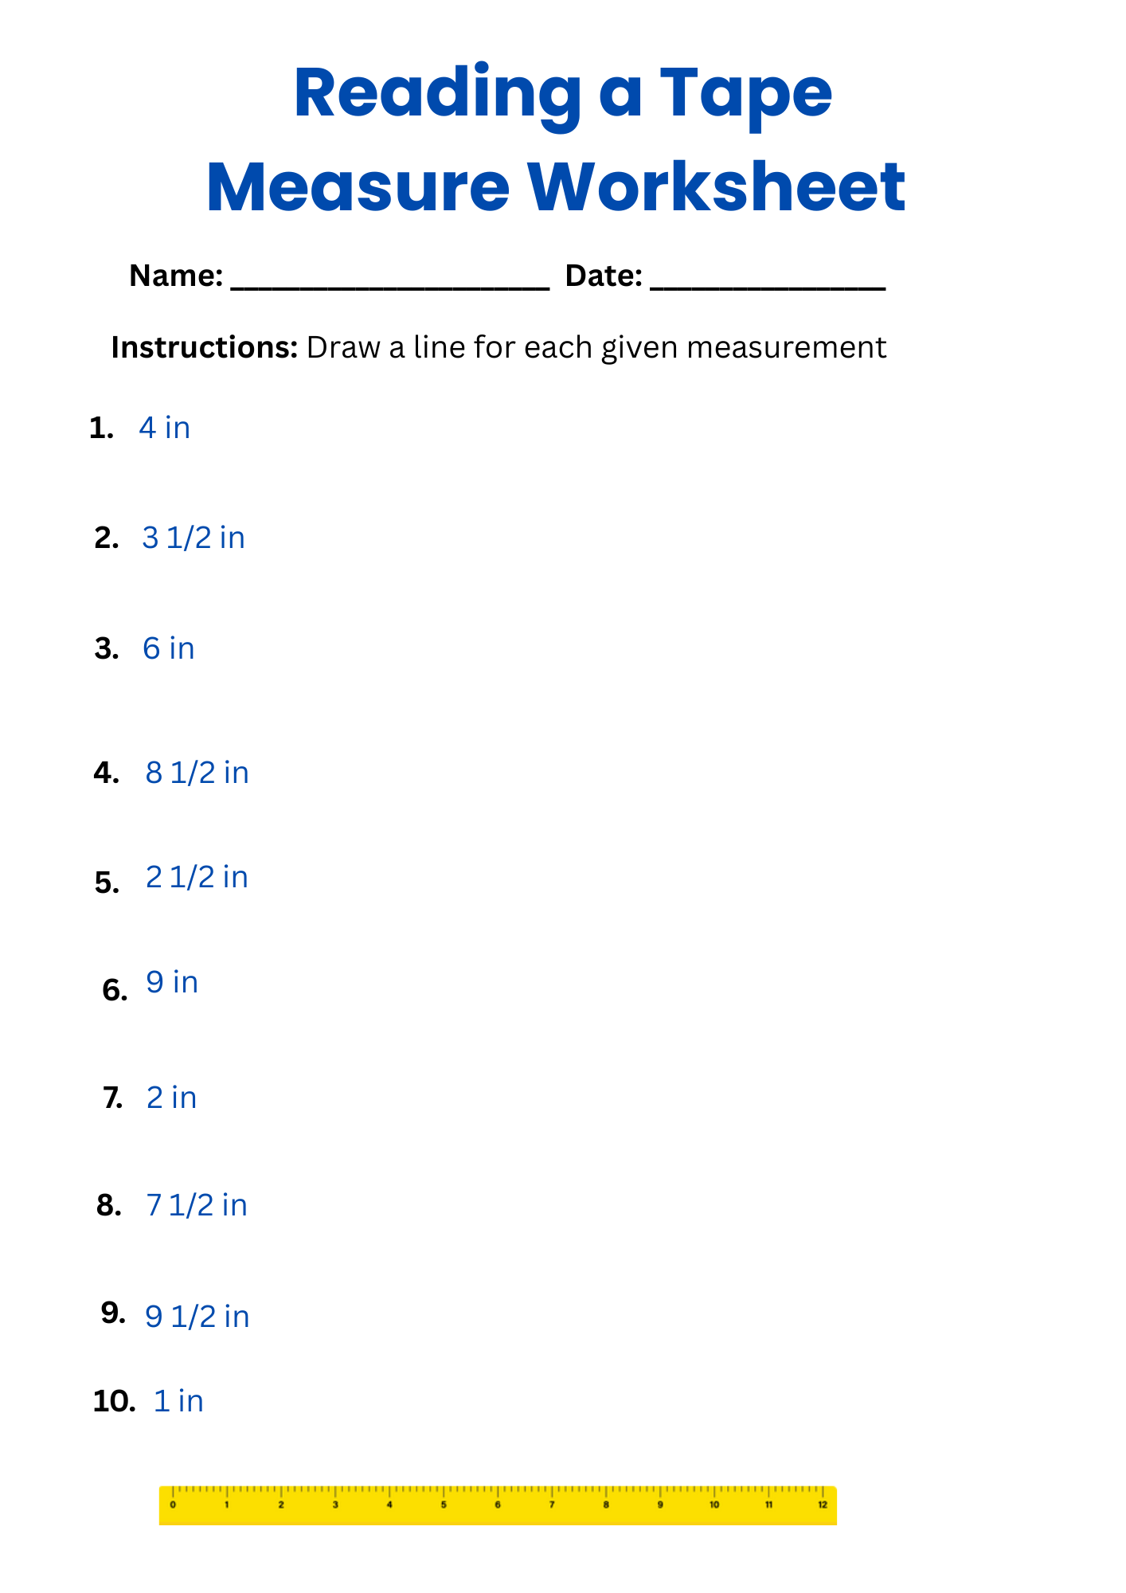Click the number 0 on the ruler

(x=173, y=1505)
